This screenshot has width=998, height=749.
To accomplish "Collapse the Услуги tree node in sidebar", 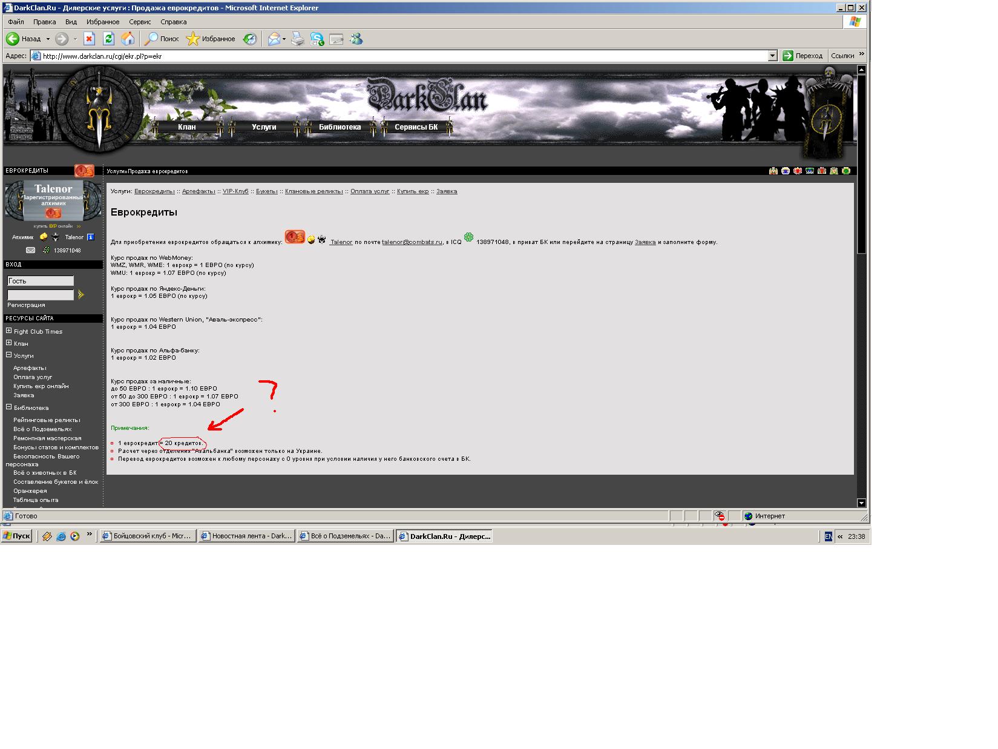I will (9, 355).
